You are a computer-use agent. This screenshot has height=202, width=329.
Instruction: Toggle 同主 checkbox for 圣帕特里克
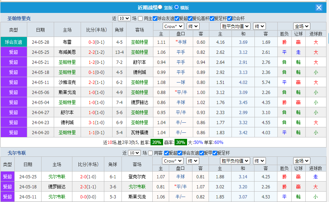pyautogui.click(x=140, y=19)
